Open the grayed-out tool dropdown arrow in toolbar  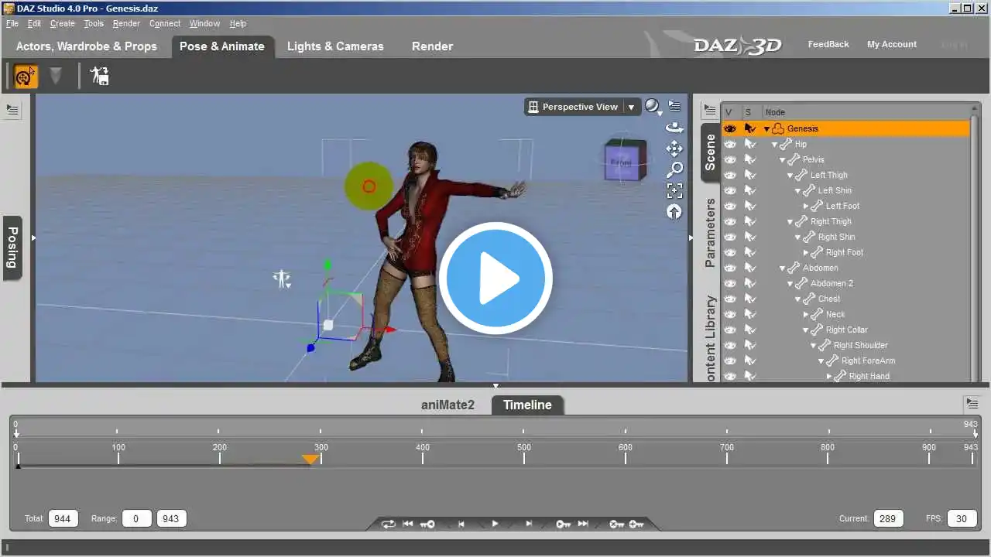click(x=56, y=76)
